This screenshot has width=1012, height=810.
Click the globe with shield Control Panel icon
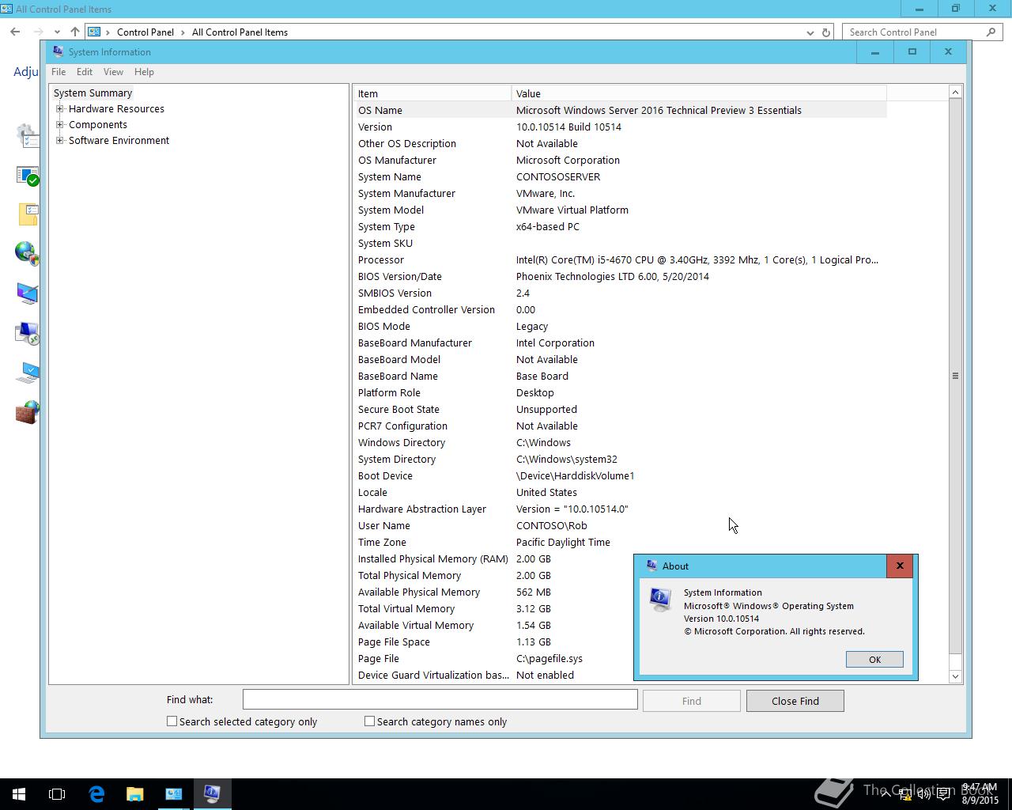coord(27,253)
